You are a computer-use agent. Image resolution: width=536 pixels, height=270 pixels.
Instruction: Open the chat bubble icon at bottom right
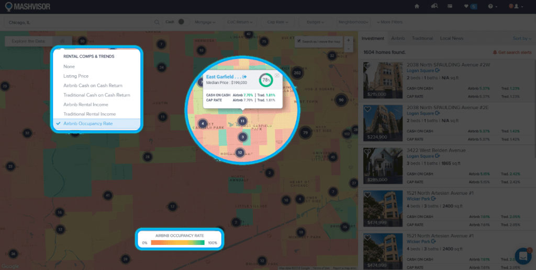point(522,255)
